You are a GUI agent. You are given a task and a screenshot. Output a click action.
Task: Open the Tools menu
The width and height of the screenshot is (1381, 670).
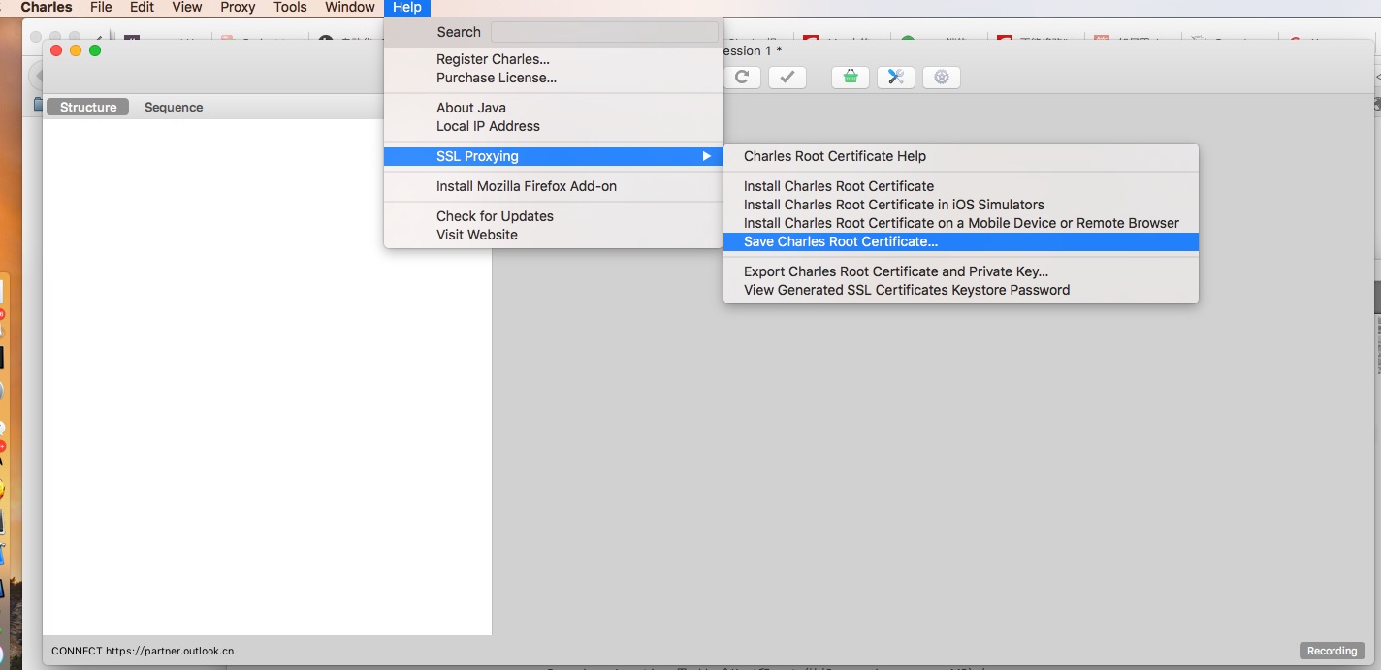(290, 8)
